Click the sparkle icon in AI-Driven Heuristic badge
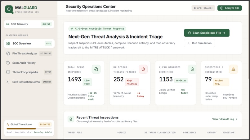This screenshot has height=140, width=250. (72, 29)
